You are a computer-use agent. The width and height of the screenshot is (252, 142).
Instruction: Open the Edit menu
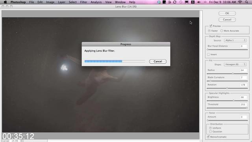pos(40,2)
